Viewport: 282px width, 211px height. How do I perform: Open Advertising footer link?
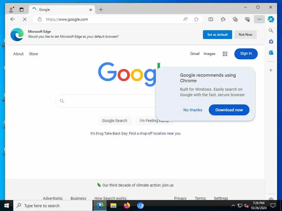pos(53,198)
